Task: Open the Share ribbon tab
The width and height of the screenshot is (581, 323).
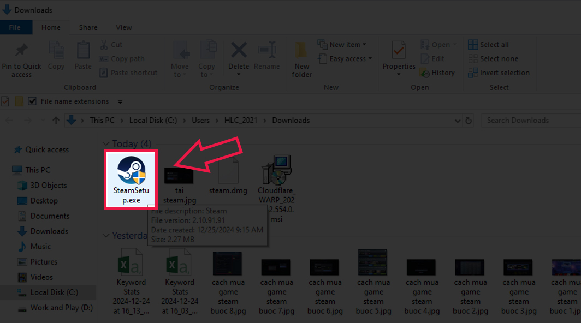Action: 88,27
